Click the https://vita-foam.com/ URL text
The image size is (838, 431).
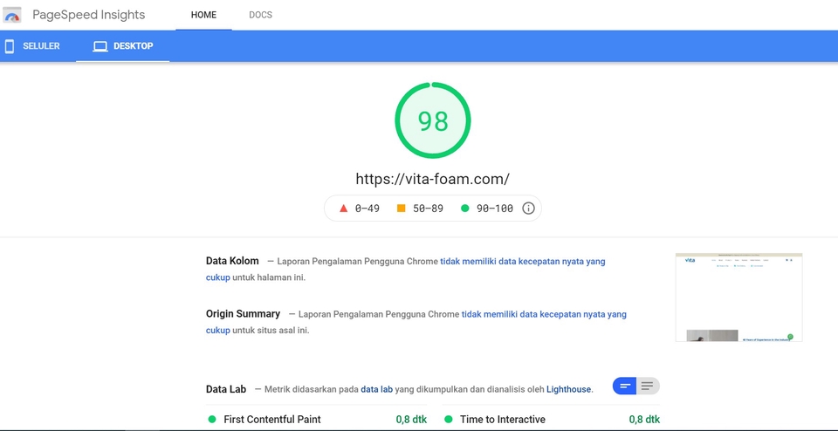pyautogui.click(x=432, y=179)
